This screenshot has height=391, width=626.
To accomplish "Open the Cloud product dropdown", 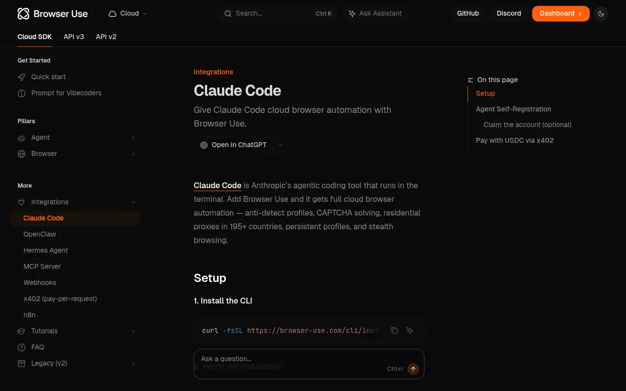I will (128, 14).
